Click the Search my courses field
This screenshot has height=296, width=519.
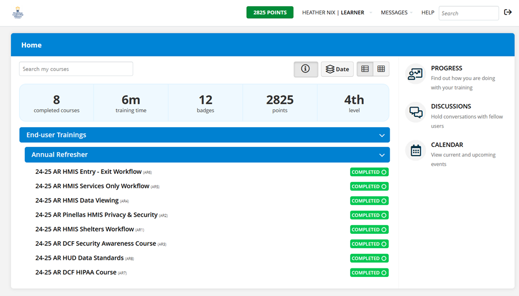[x=76, y=69]
